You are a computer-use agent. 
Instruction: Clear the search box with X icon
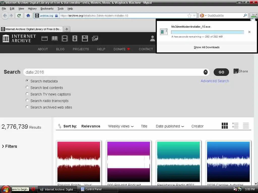point(206,72)
